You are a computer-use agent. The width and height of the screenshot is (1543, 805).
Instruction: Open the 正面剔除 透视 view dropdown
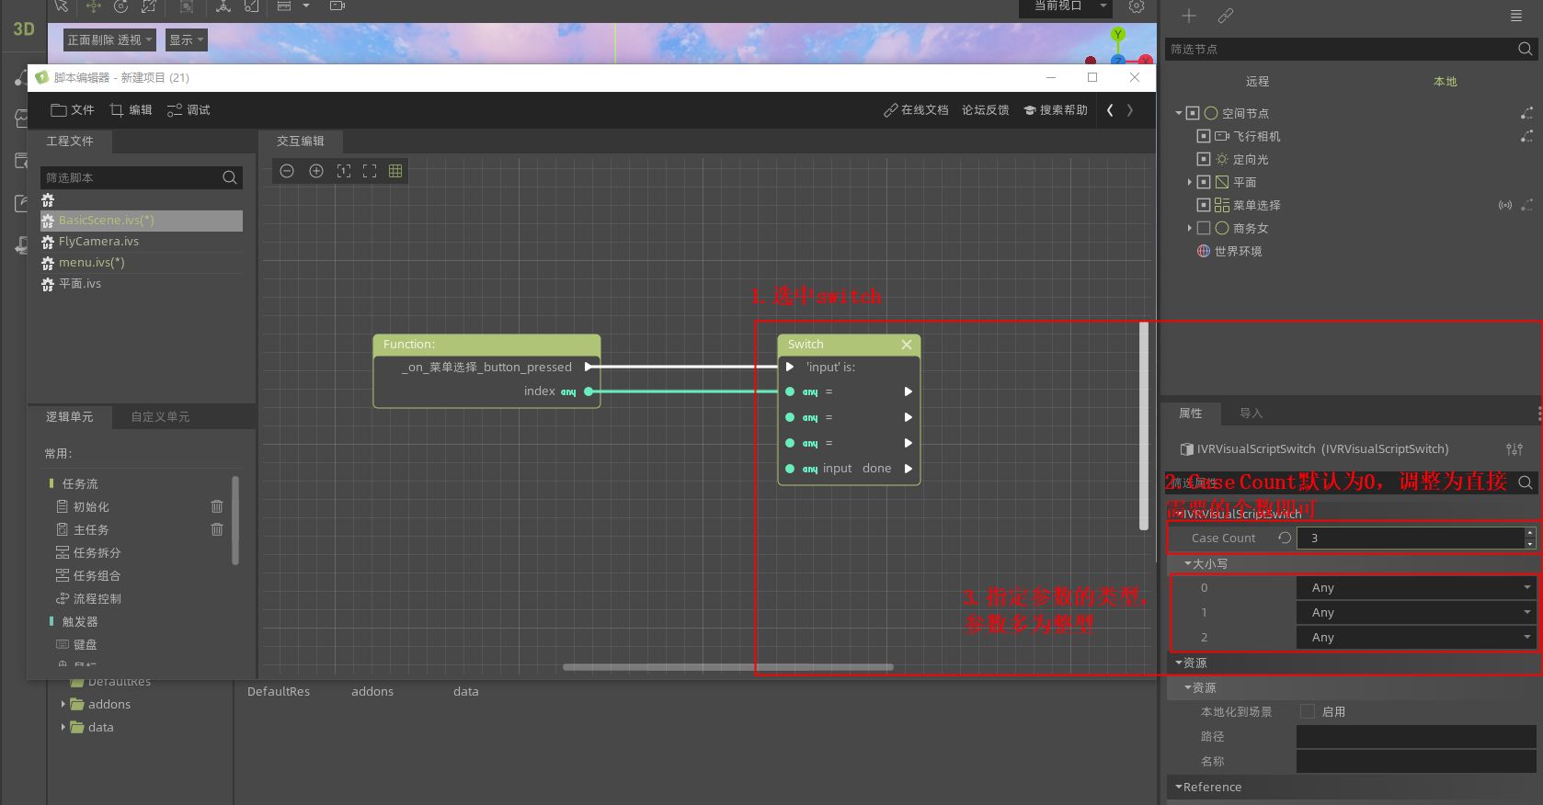coord(109,40)
